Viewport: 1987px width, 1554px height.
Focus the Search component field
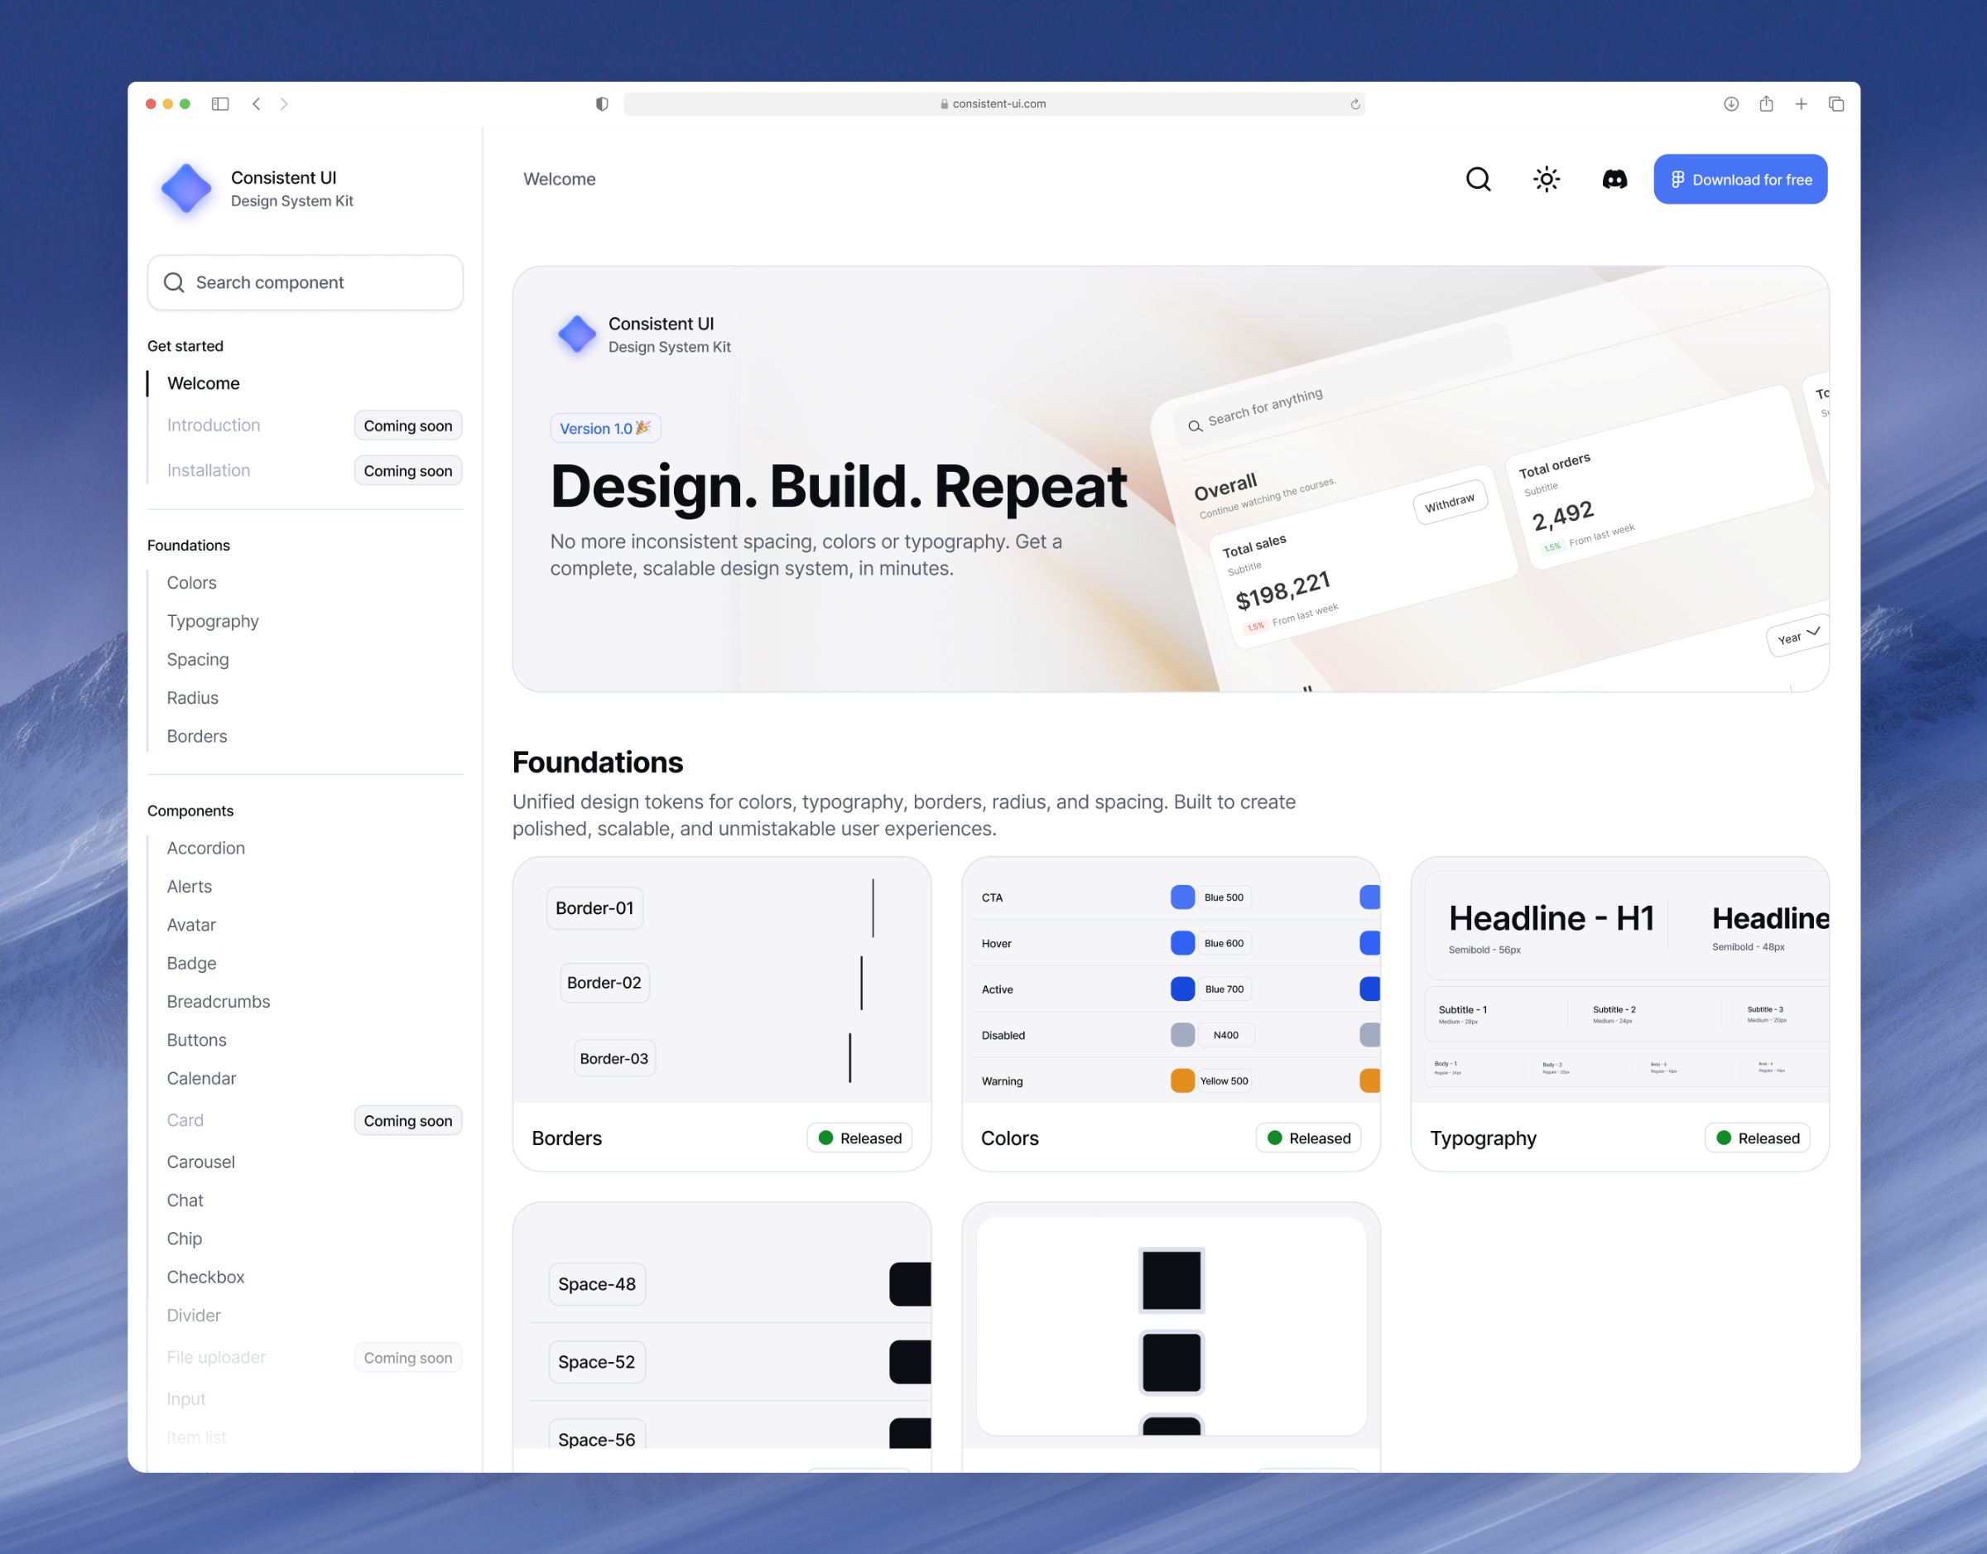coord(306,283)
